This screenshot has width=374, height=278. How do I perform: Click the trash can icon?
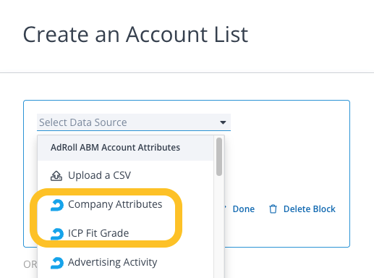point(273,209)
